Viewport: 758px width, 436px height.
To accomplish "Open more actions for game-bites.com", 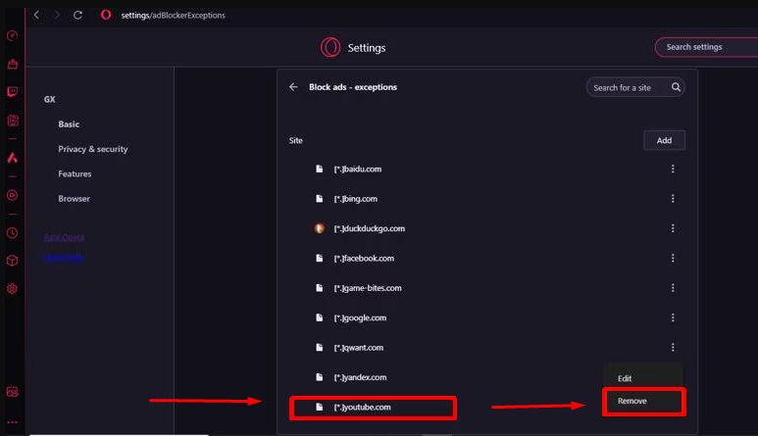I will pos(673,288).
